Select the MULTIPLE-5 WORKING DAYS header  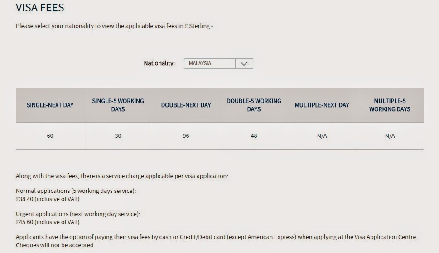pos(390,105)
